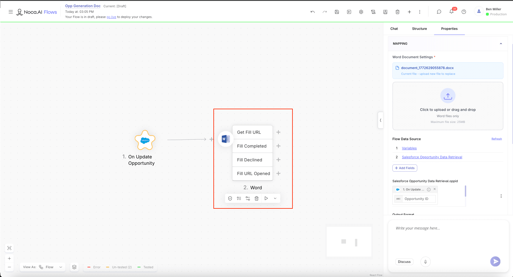Delete the flow using top trash icon
Viewport: 513px width, 277px height.
pos(398,12)
